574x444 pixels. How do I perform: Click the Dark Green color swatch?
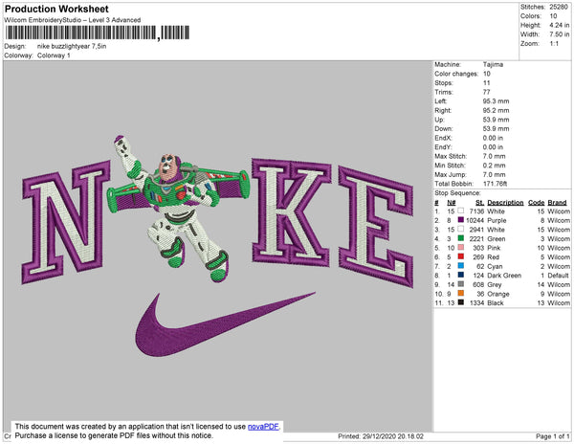[x=461, y=275]
